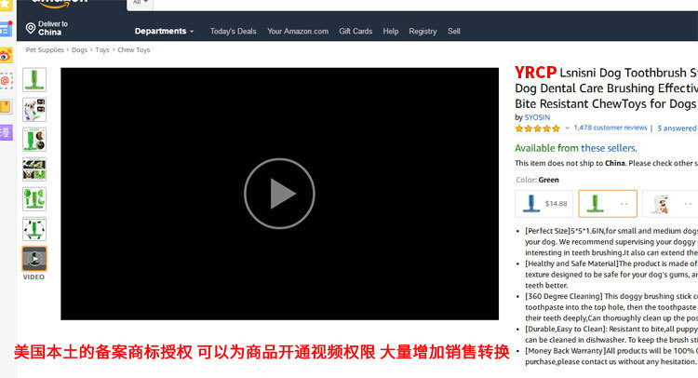Viewport: 698px width, 378px height.
Task: Click the delivery location pin icon
Action: 31,28
